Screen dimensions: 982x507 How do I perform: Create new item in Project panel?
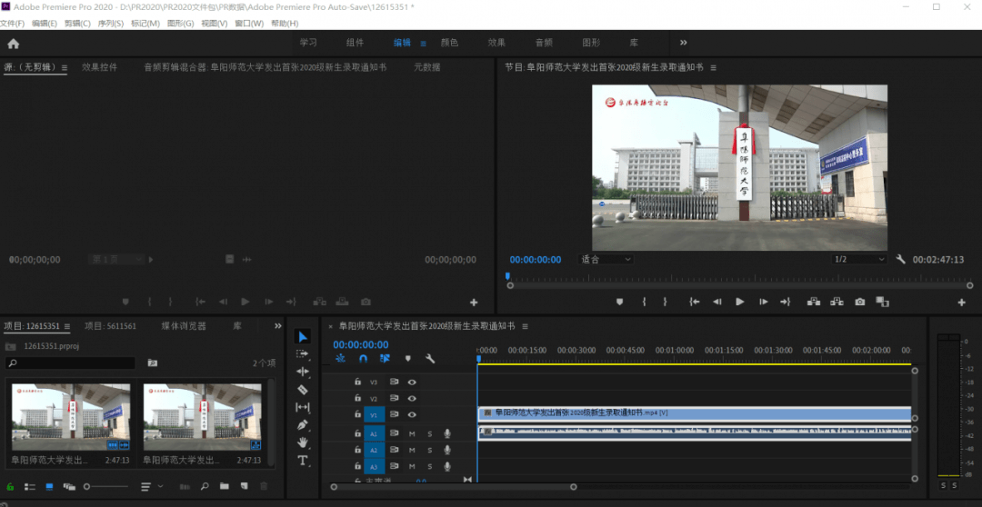point(245,486)
